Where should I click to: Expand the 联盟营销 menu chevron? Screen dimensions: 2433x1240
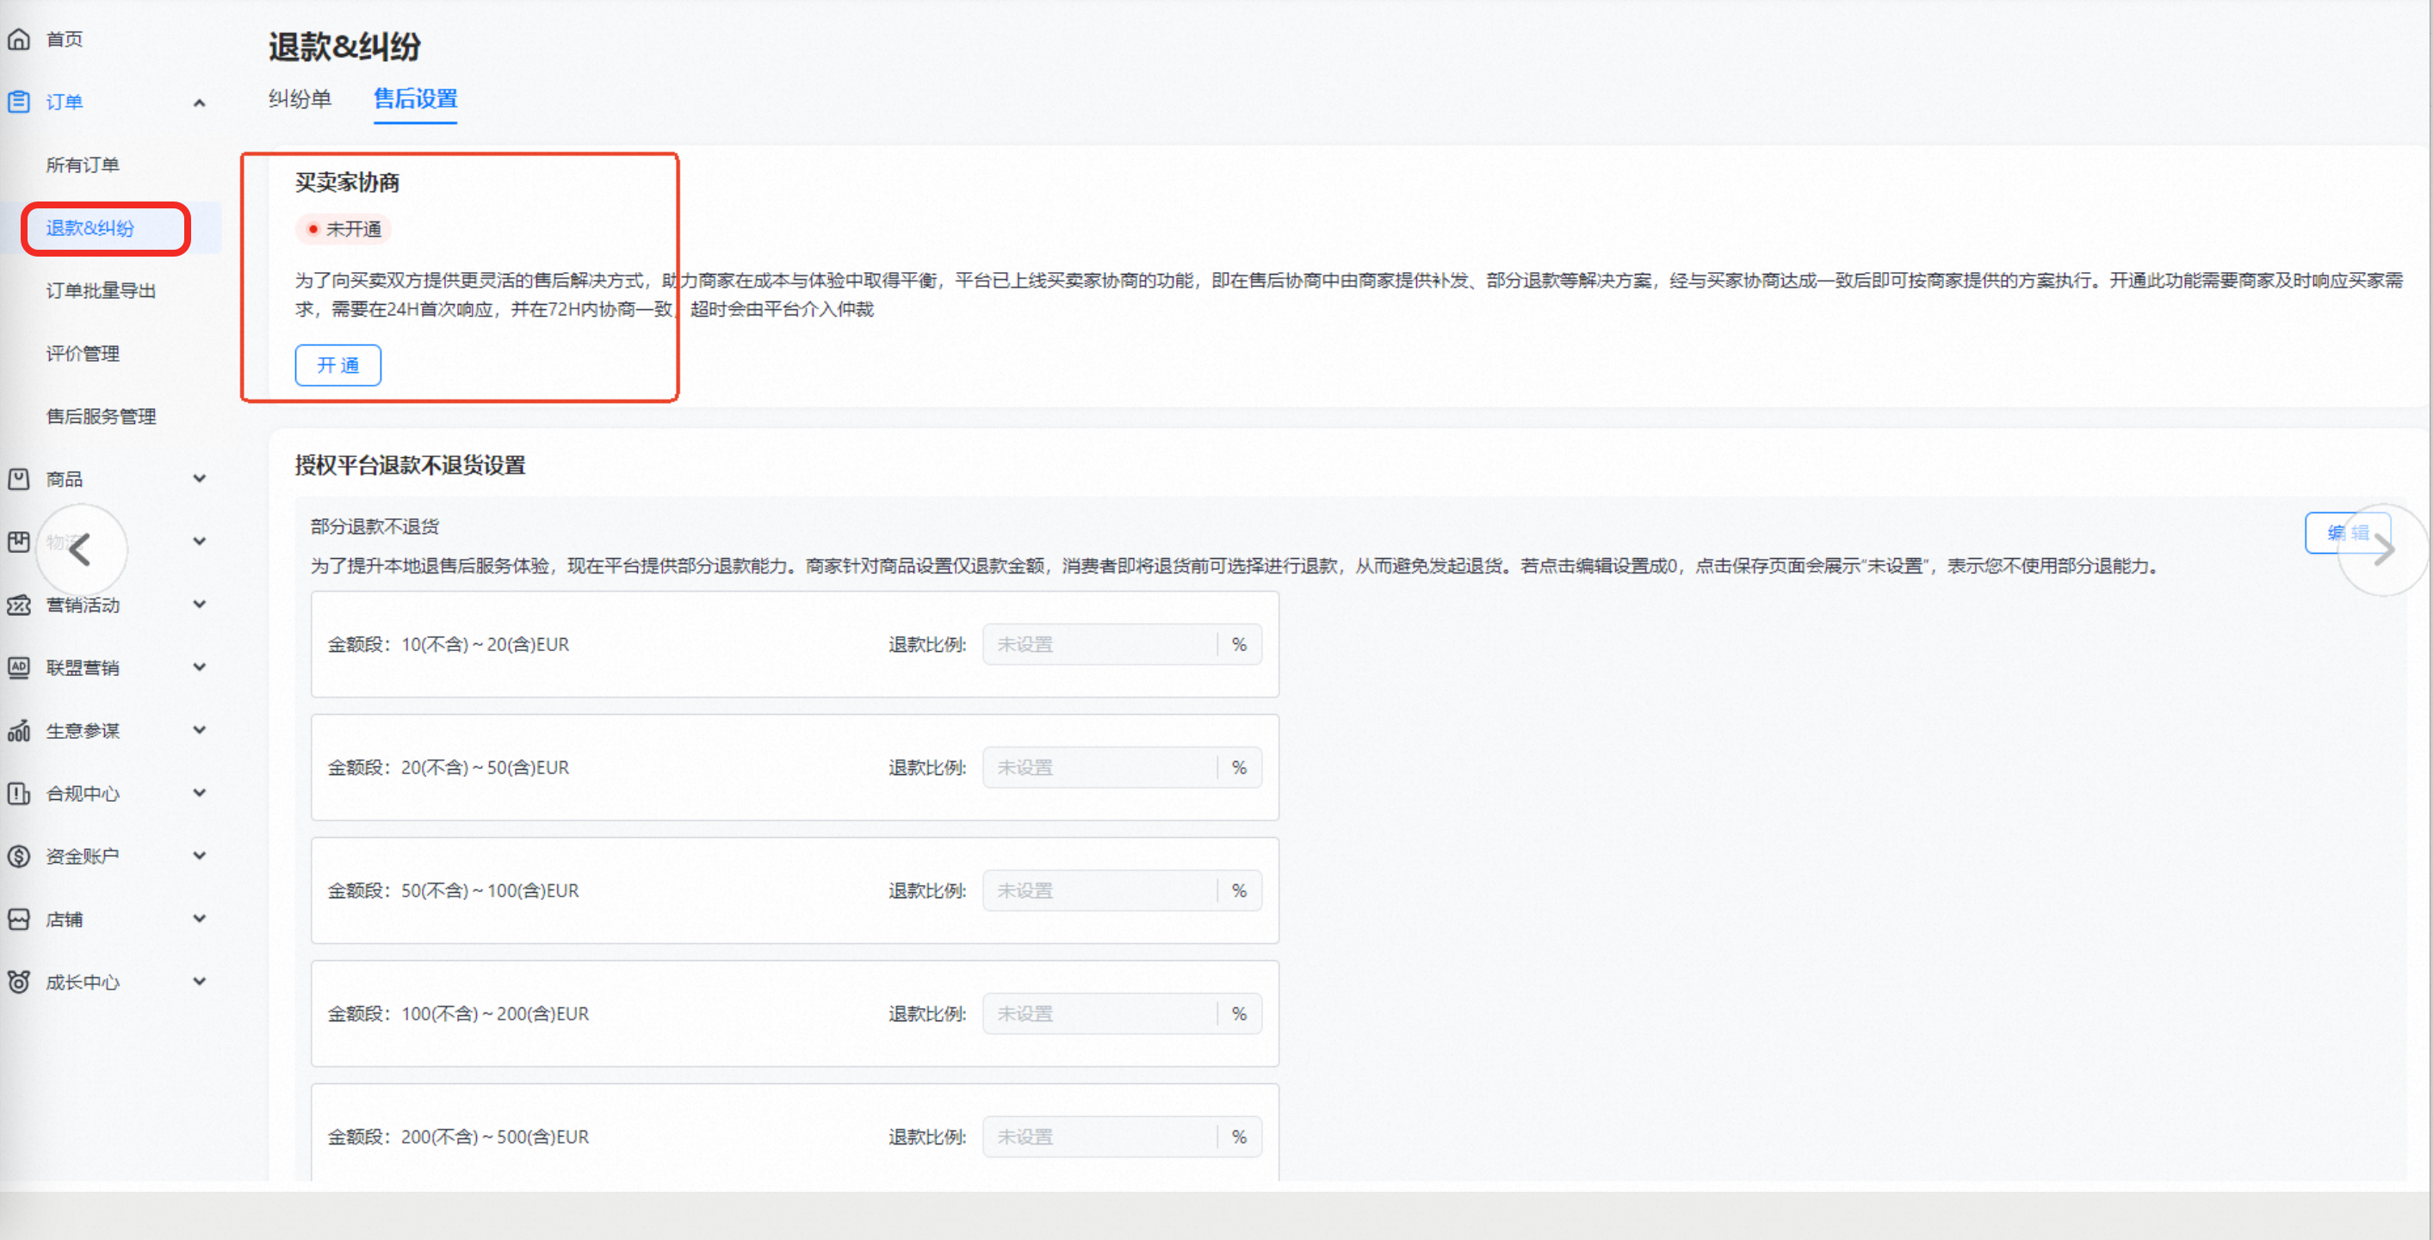click(x=199, y=667)
